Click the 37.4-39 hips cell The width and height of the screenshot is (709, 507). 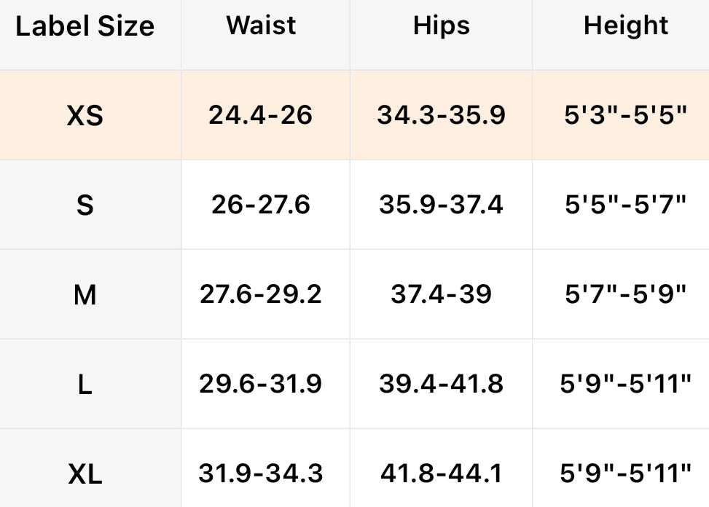441,294
